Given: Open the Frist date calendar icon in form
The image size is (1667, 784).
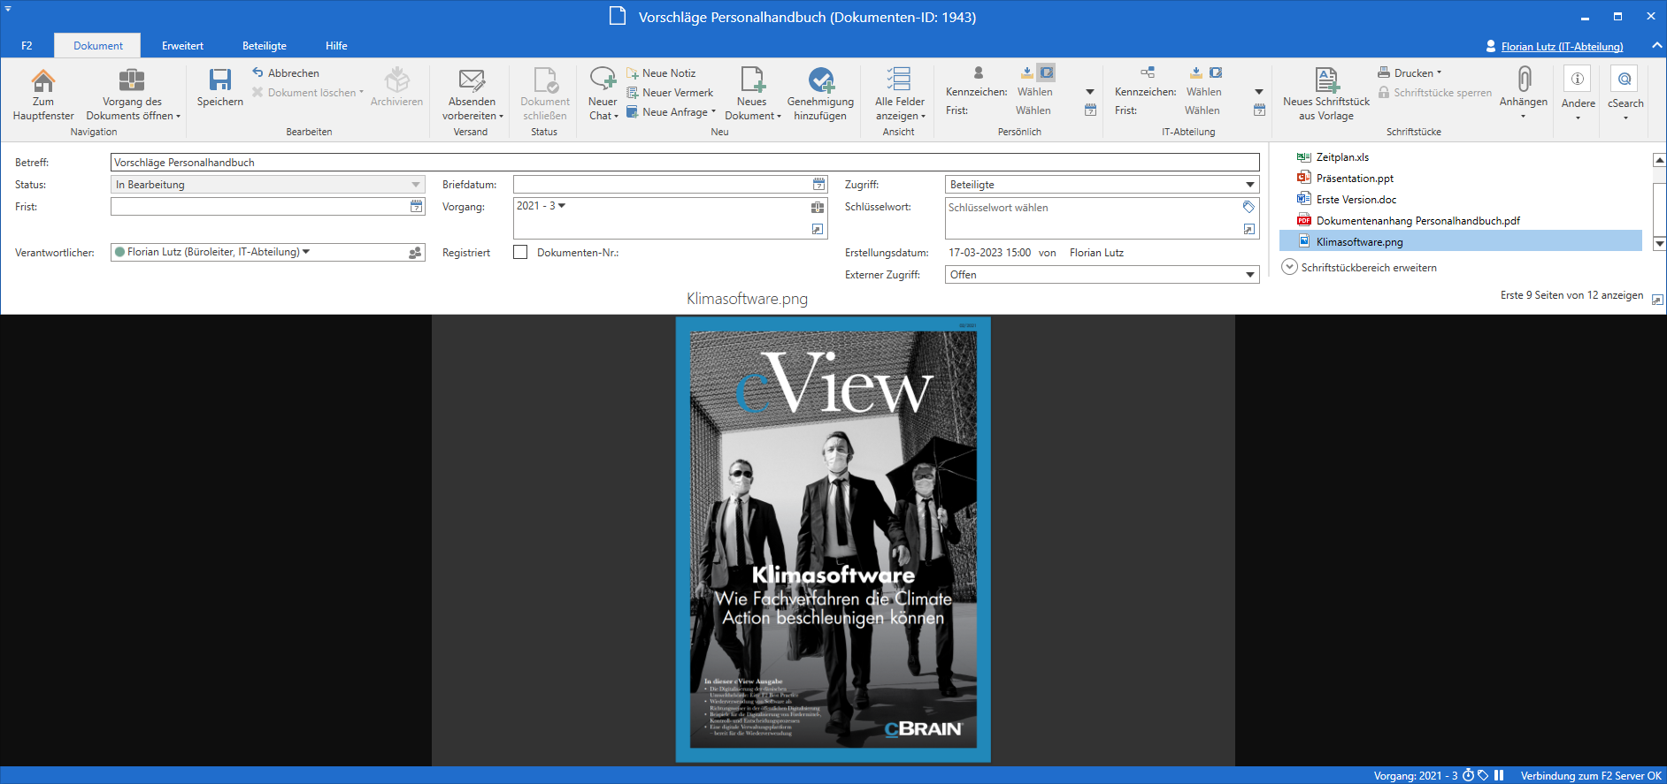Looking at the screenshot, I should [x=417, y=206].
